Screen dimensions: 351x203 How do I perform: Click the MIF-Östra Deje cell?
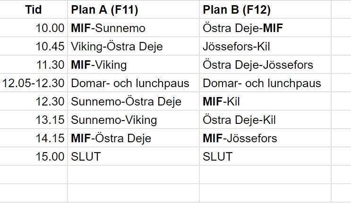click(x=111, y=138)
